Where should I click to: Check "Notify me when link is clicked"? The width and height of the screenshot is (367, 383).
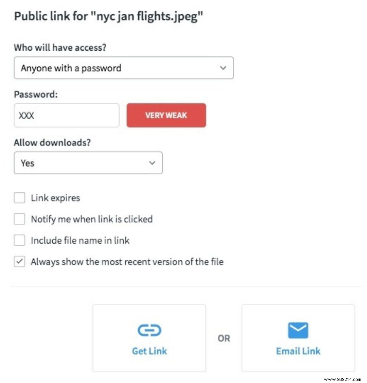pyautogui.click(x=19, y=219)
